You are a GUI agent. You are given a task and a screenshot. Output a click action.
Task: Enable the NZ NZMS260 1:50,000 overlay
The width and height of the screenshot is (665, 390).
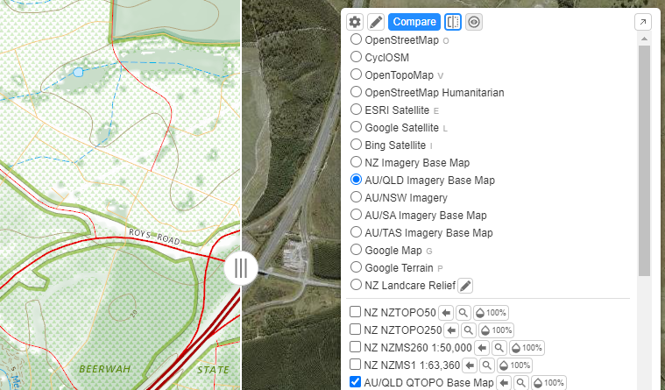(x=356, y=348)
